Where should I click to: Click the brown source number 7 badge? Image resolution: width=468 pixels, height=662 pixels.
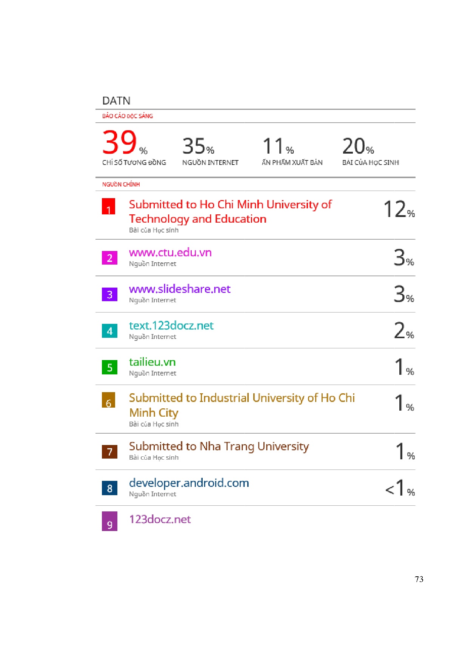pyautogui.click(x=109, y=451)
